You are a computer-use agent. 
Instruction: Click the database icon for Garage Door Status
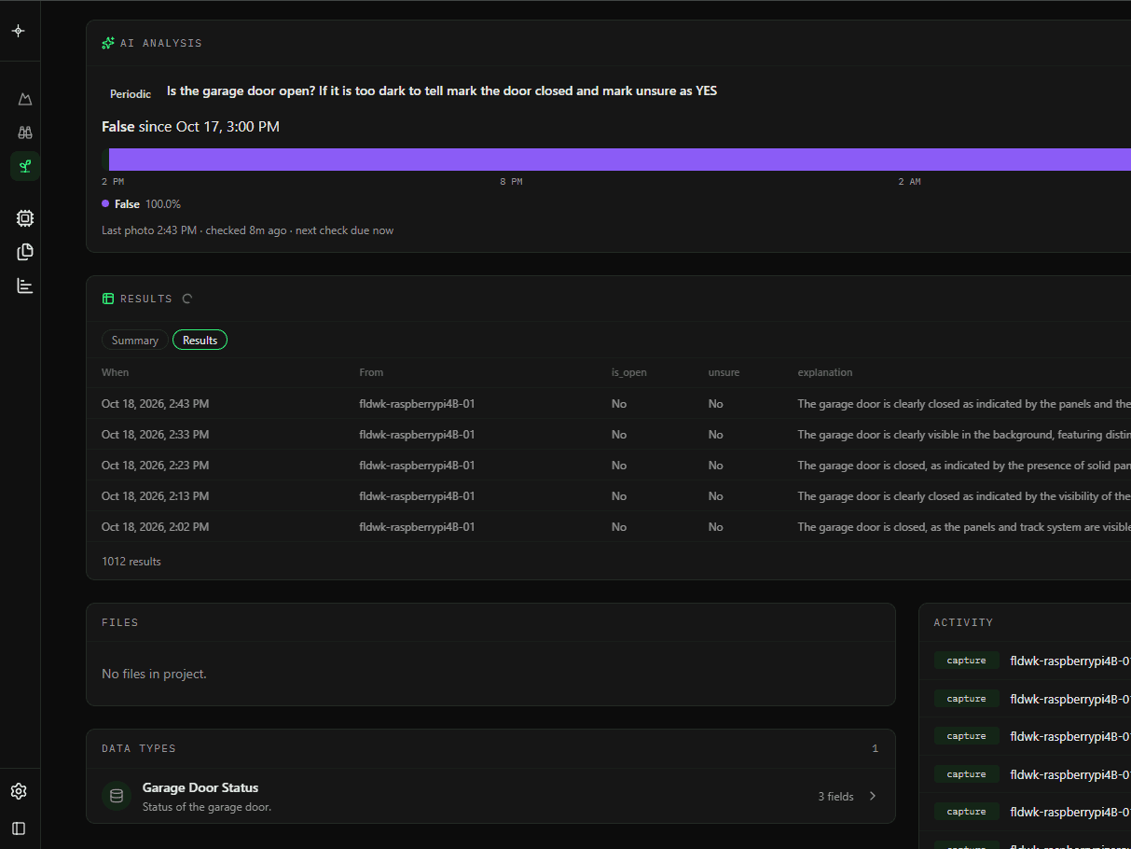click(x=117, y=796)
